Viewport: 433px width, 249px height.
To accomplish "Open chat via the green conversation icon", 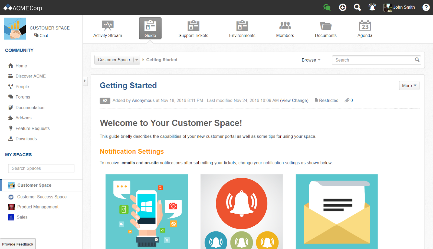I will (327, 7).
